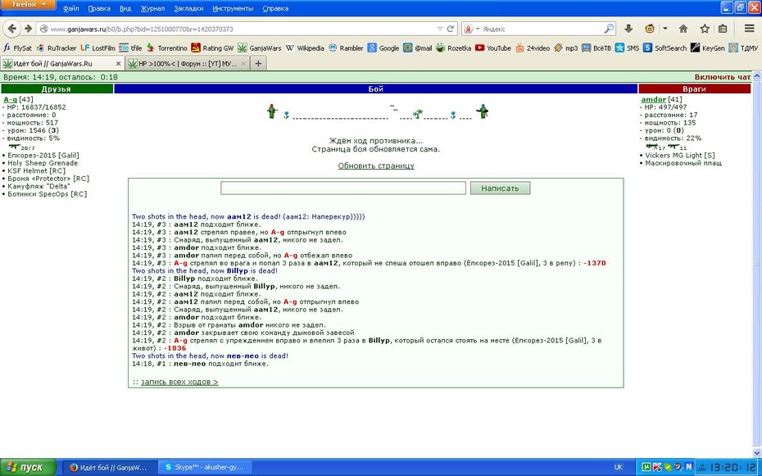This screenshot has width=762, height=476.
Task: Open the ВсёТВ bookmark
Action: click(x=596, y=48)
